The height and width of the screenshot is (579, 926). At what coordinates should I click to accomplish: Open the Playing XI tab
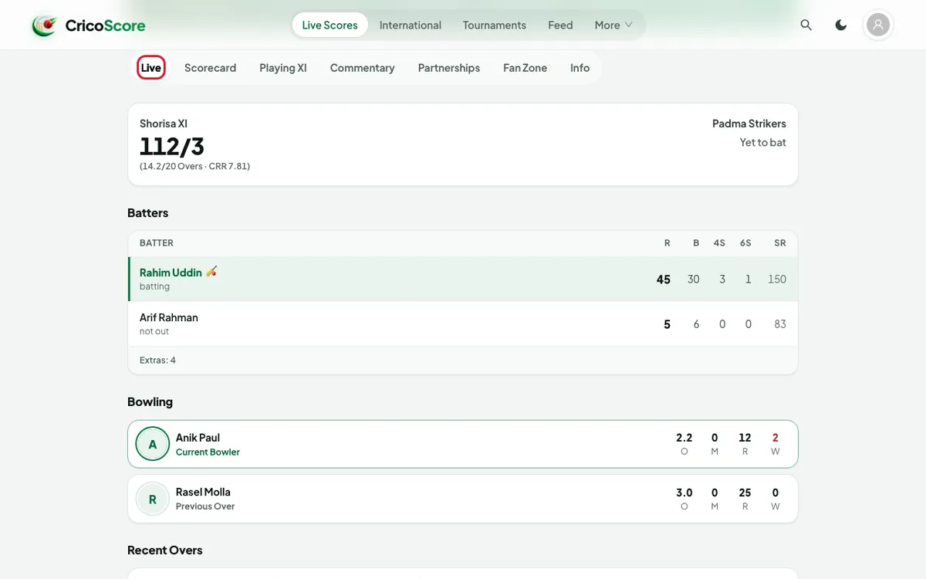click(x=283, y=68)
